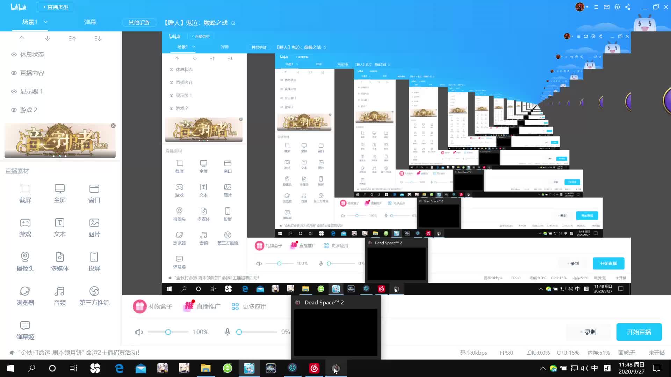Add an 音频 audio source
671x377 pixels.
click(60, 296)
